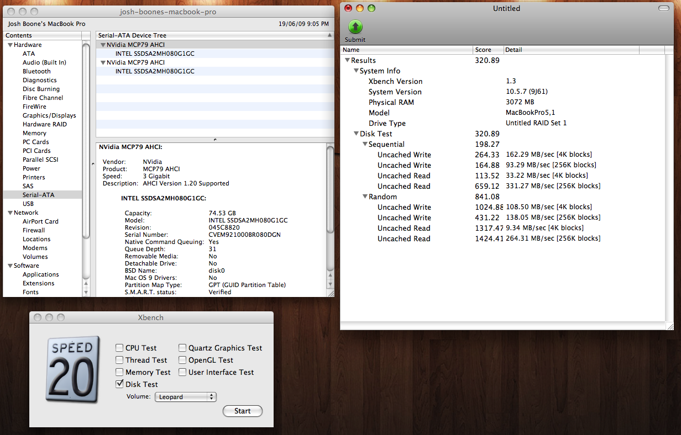Viewport: 681px width, 435px height.
Task: Collapse the Software section in Contents
Action: 10,266
